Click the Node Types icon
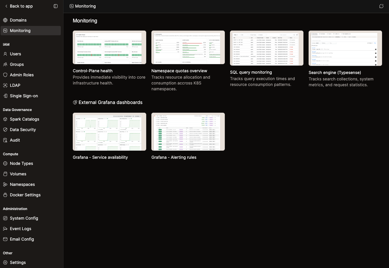Viewport: 389px width, 268px height. click(5, 163)
